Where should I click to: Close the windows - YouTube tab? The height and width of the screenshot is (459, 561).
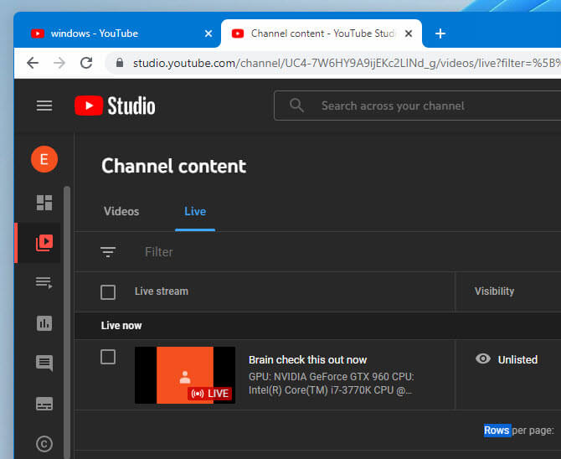208,34
